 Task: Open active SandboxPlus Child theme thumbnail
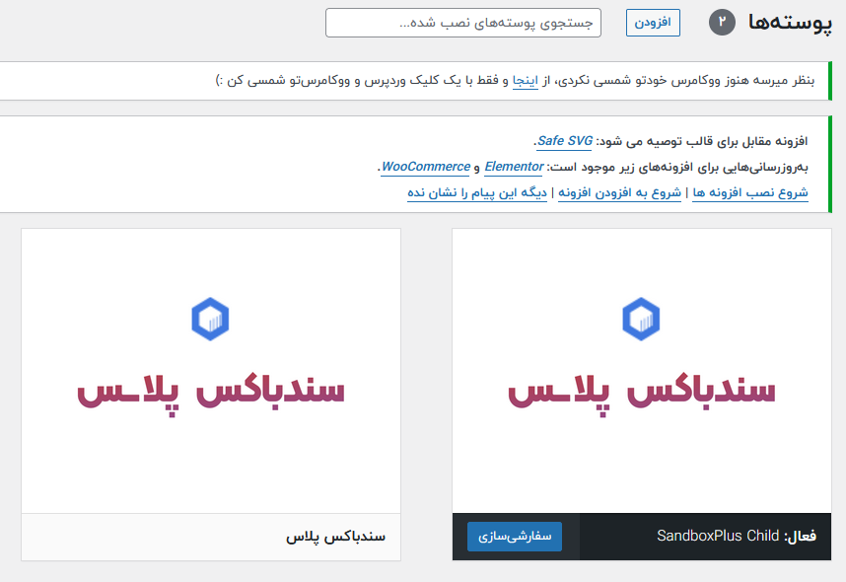tap(642, 371)
